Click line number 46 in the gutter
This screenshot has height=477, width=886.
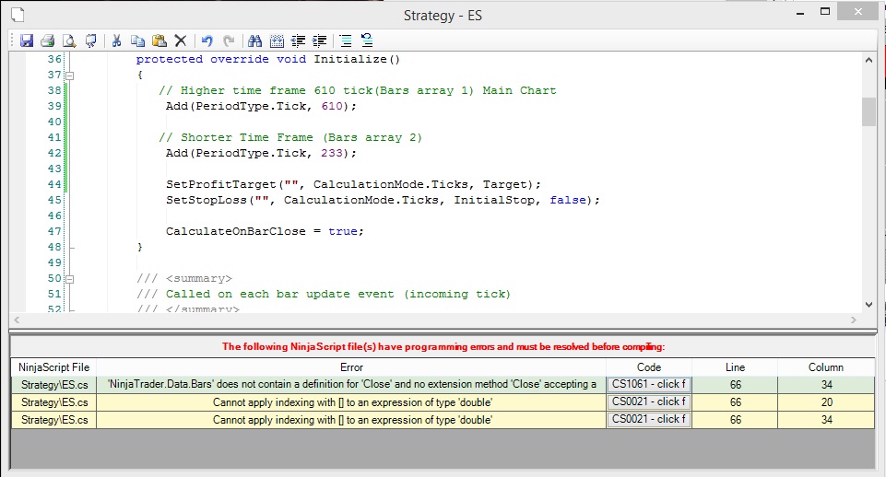pos(54,215)
